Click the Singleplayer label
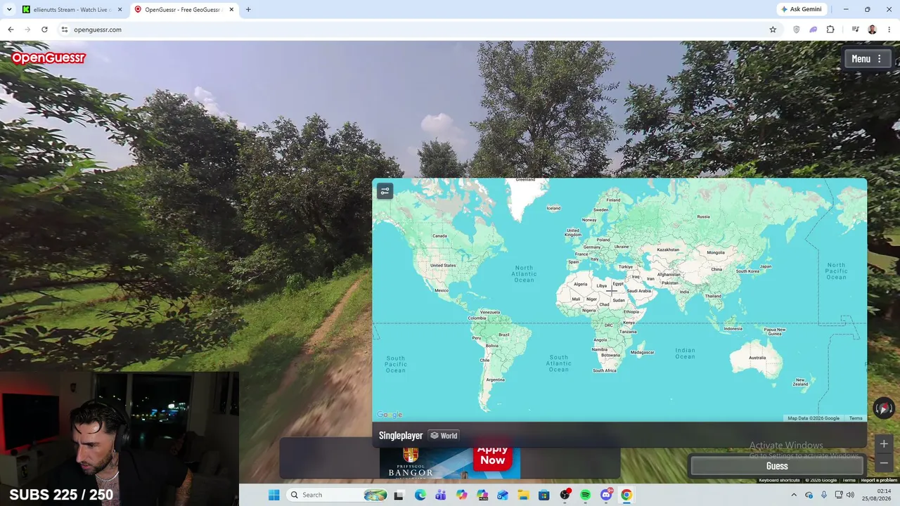Viewport: 900px width, 506px height. pos(401,436)
